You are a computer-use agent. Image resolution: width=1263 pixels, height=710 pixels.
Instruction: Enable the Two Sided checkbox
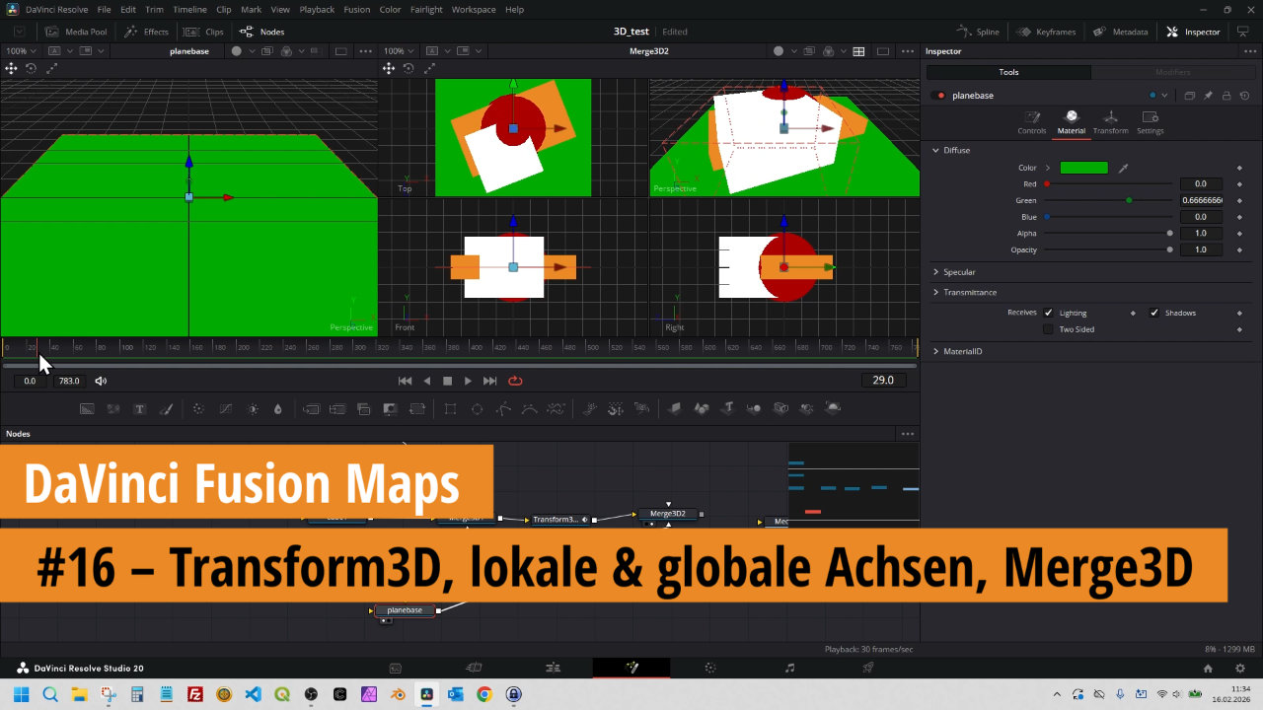click(1048, 329)
